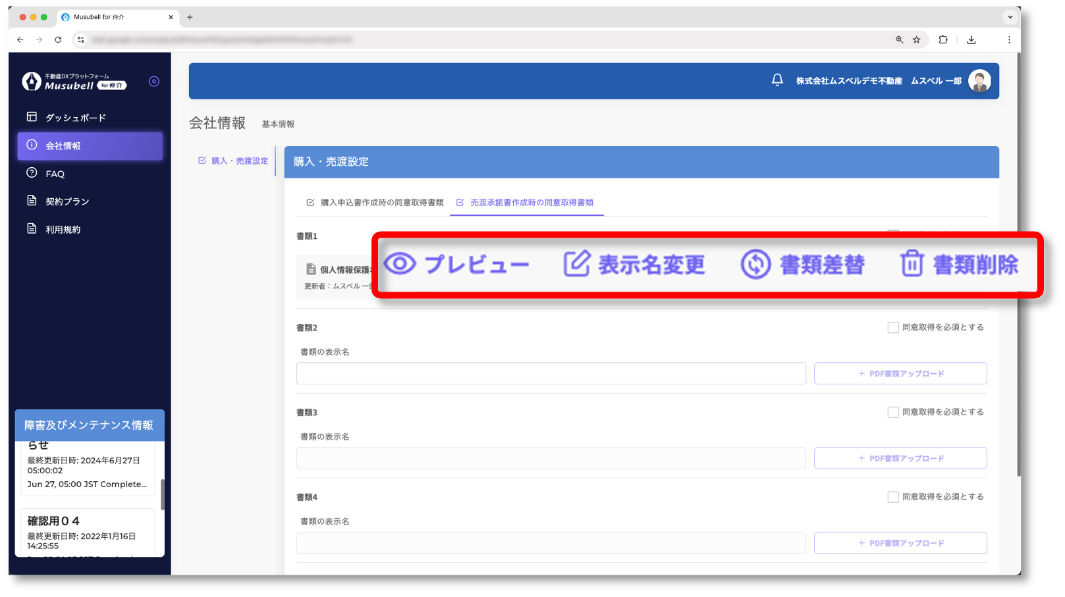Reload the page

click(x=58, y=40)
